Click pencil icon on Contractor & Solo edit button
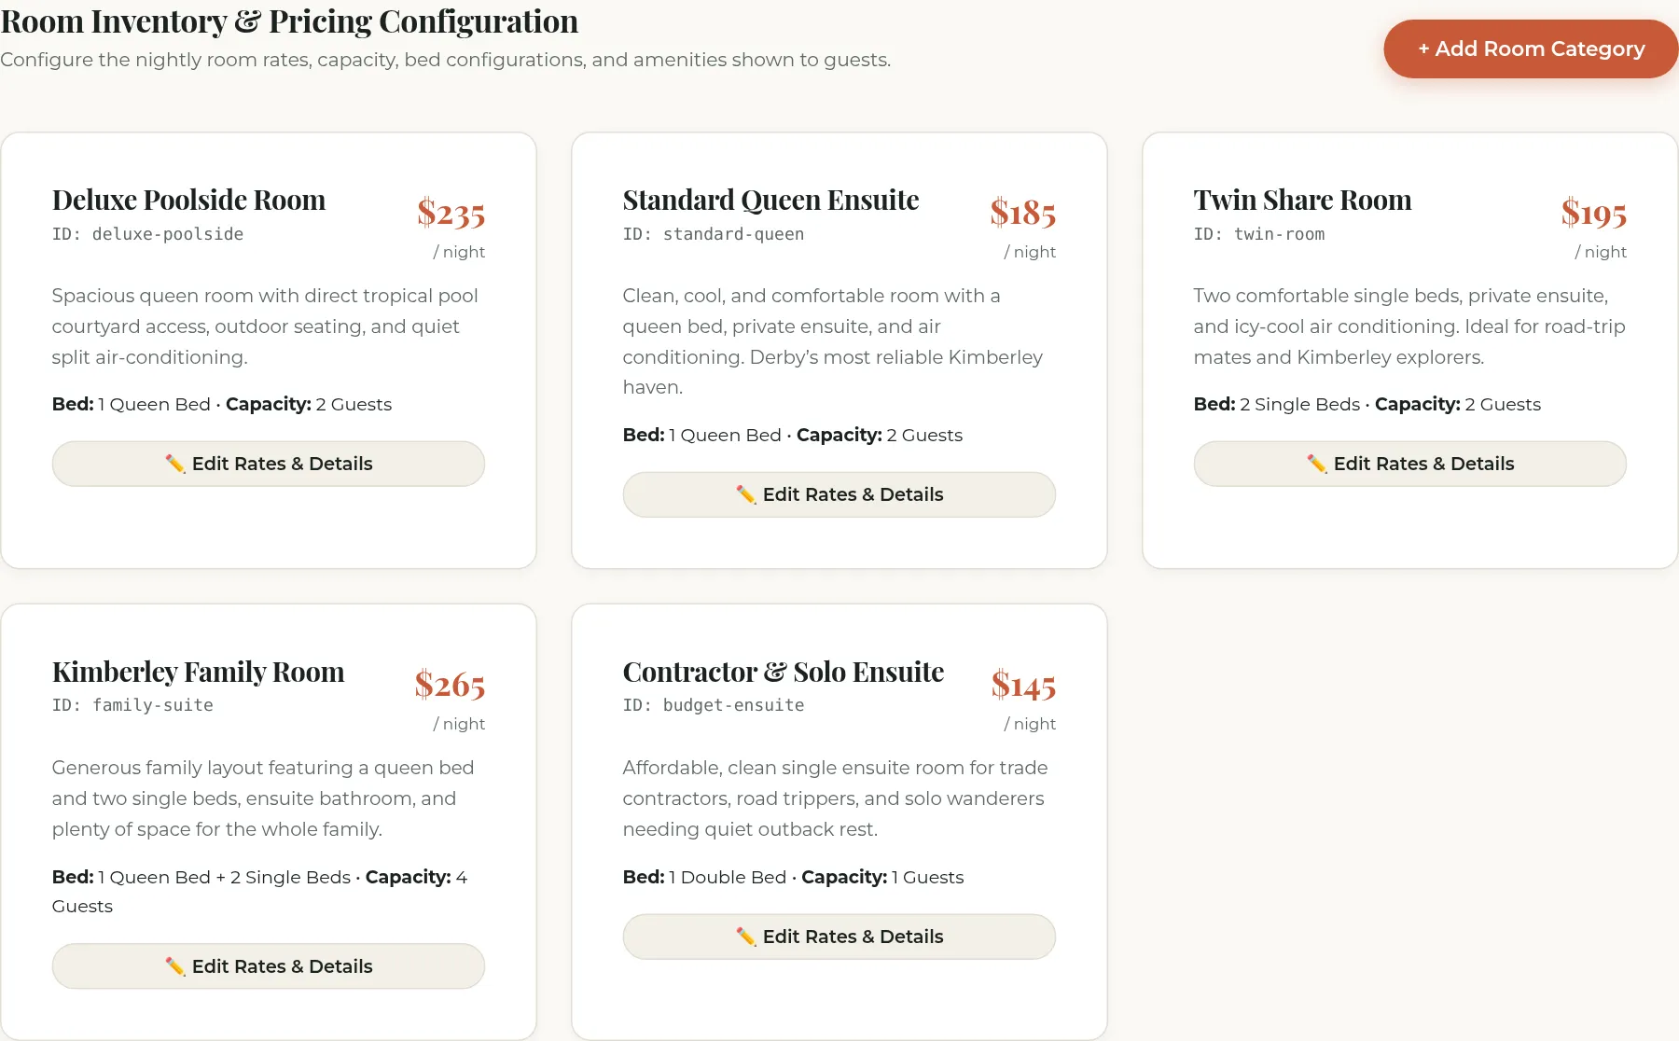Image resolution: width=1679 pixels, height=1041 pixels. [x=746, y=937]
